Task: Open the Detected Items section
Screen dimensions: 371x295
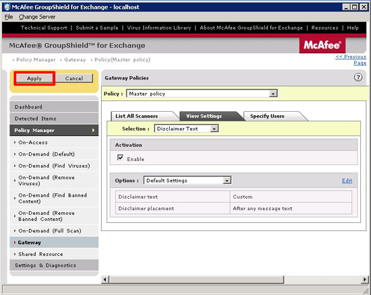Action: [x=54, y=119]
